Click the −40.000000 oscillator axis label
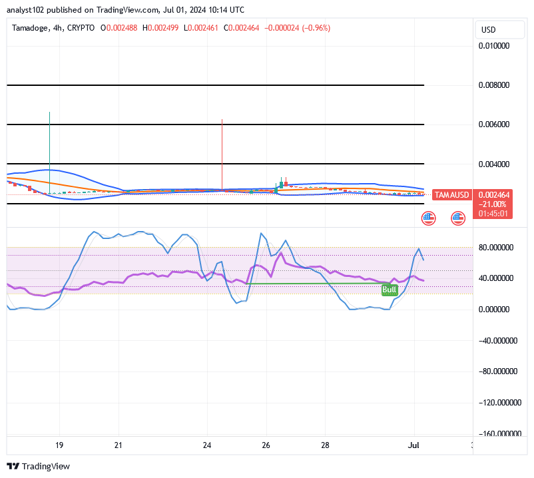534x478 pixels. [498, 341]
